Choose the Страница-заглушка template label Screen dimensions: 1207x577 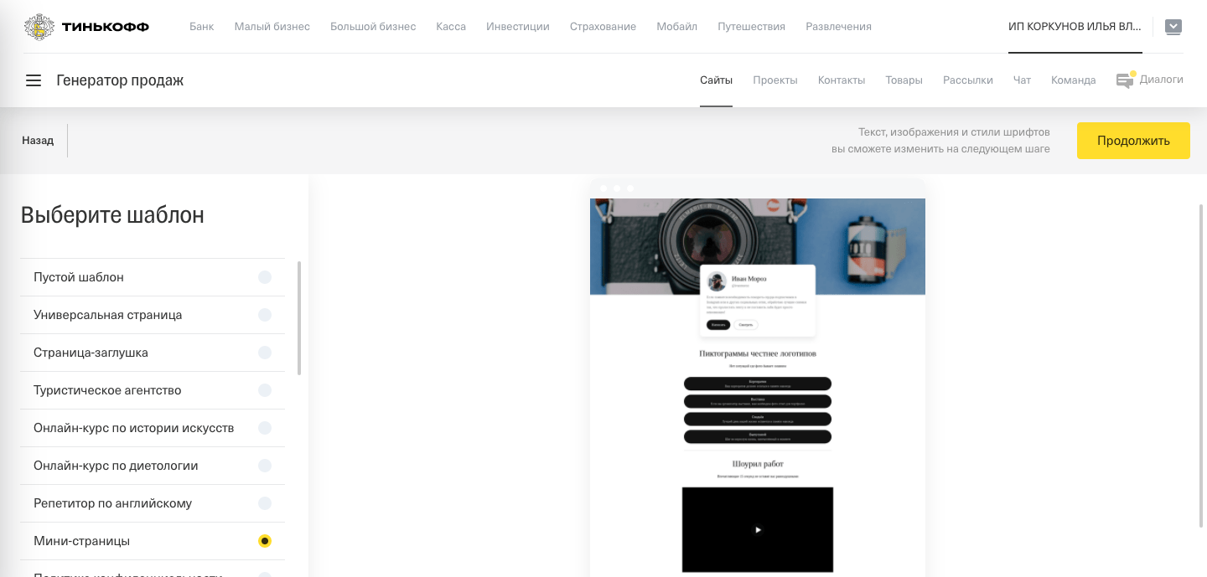91,353
